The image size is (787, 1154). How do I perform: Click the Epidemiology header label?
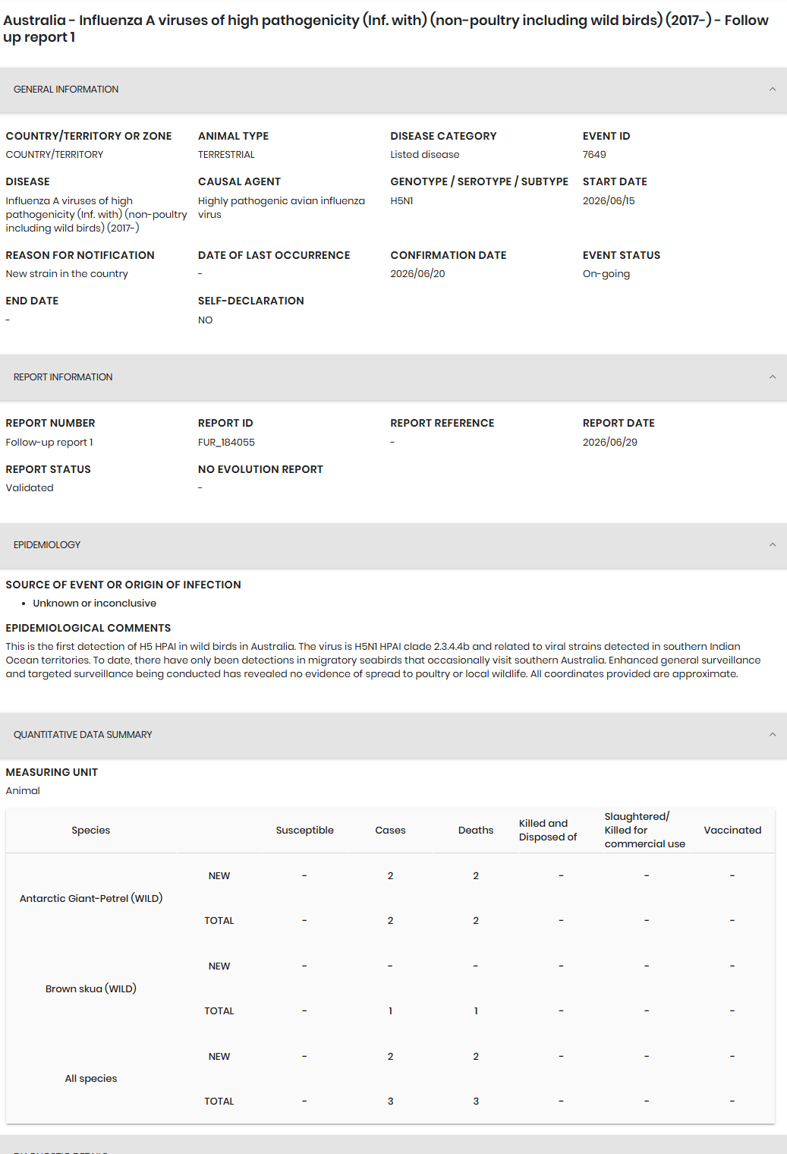point(47,545)
